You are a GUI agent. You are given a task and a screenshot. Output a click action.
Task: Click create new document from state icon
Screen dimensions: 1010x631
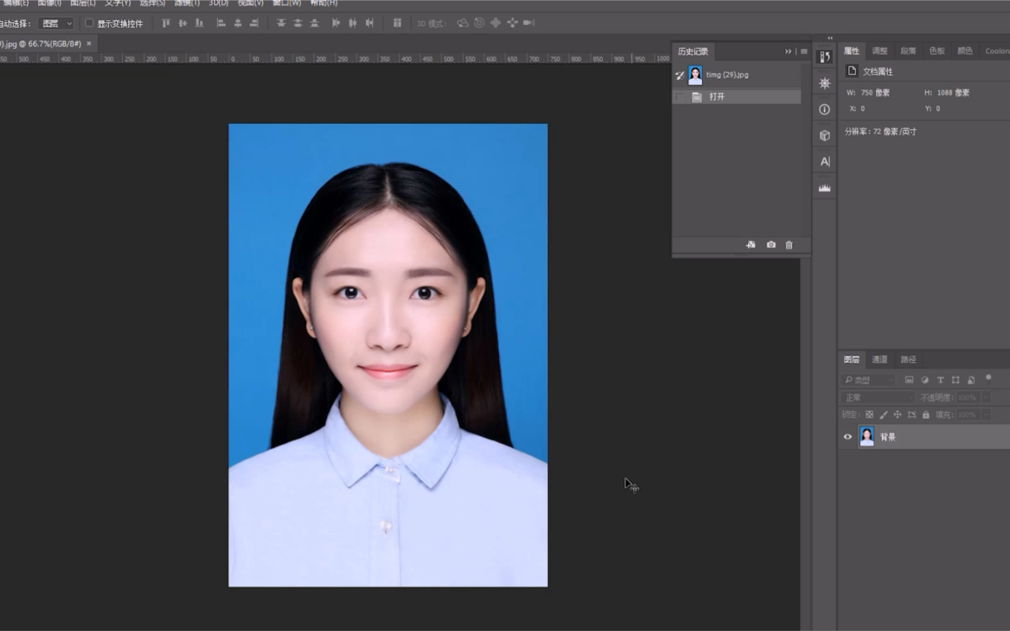point(750,245)
